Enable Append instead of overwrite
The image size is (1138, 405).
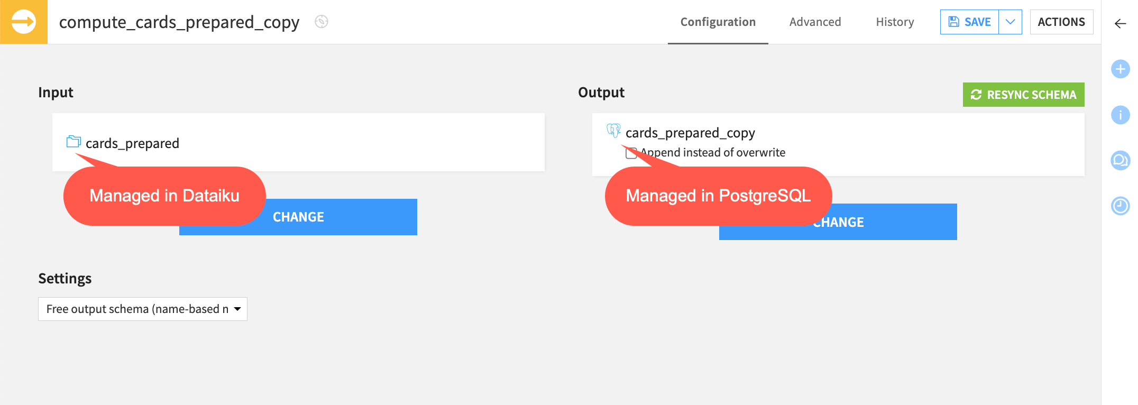click(630, 153)
